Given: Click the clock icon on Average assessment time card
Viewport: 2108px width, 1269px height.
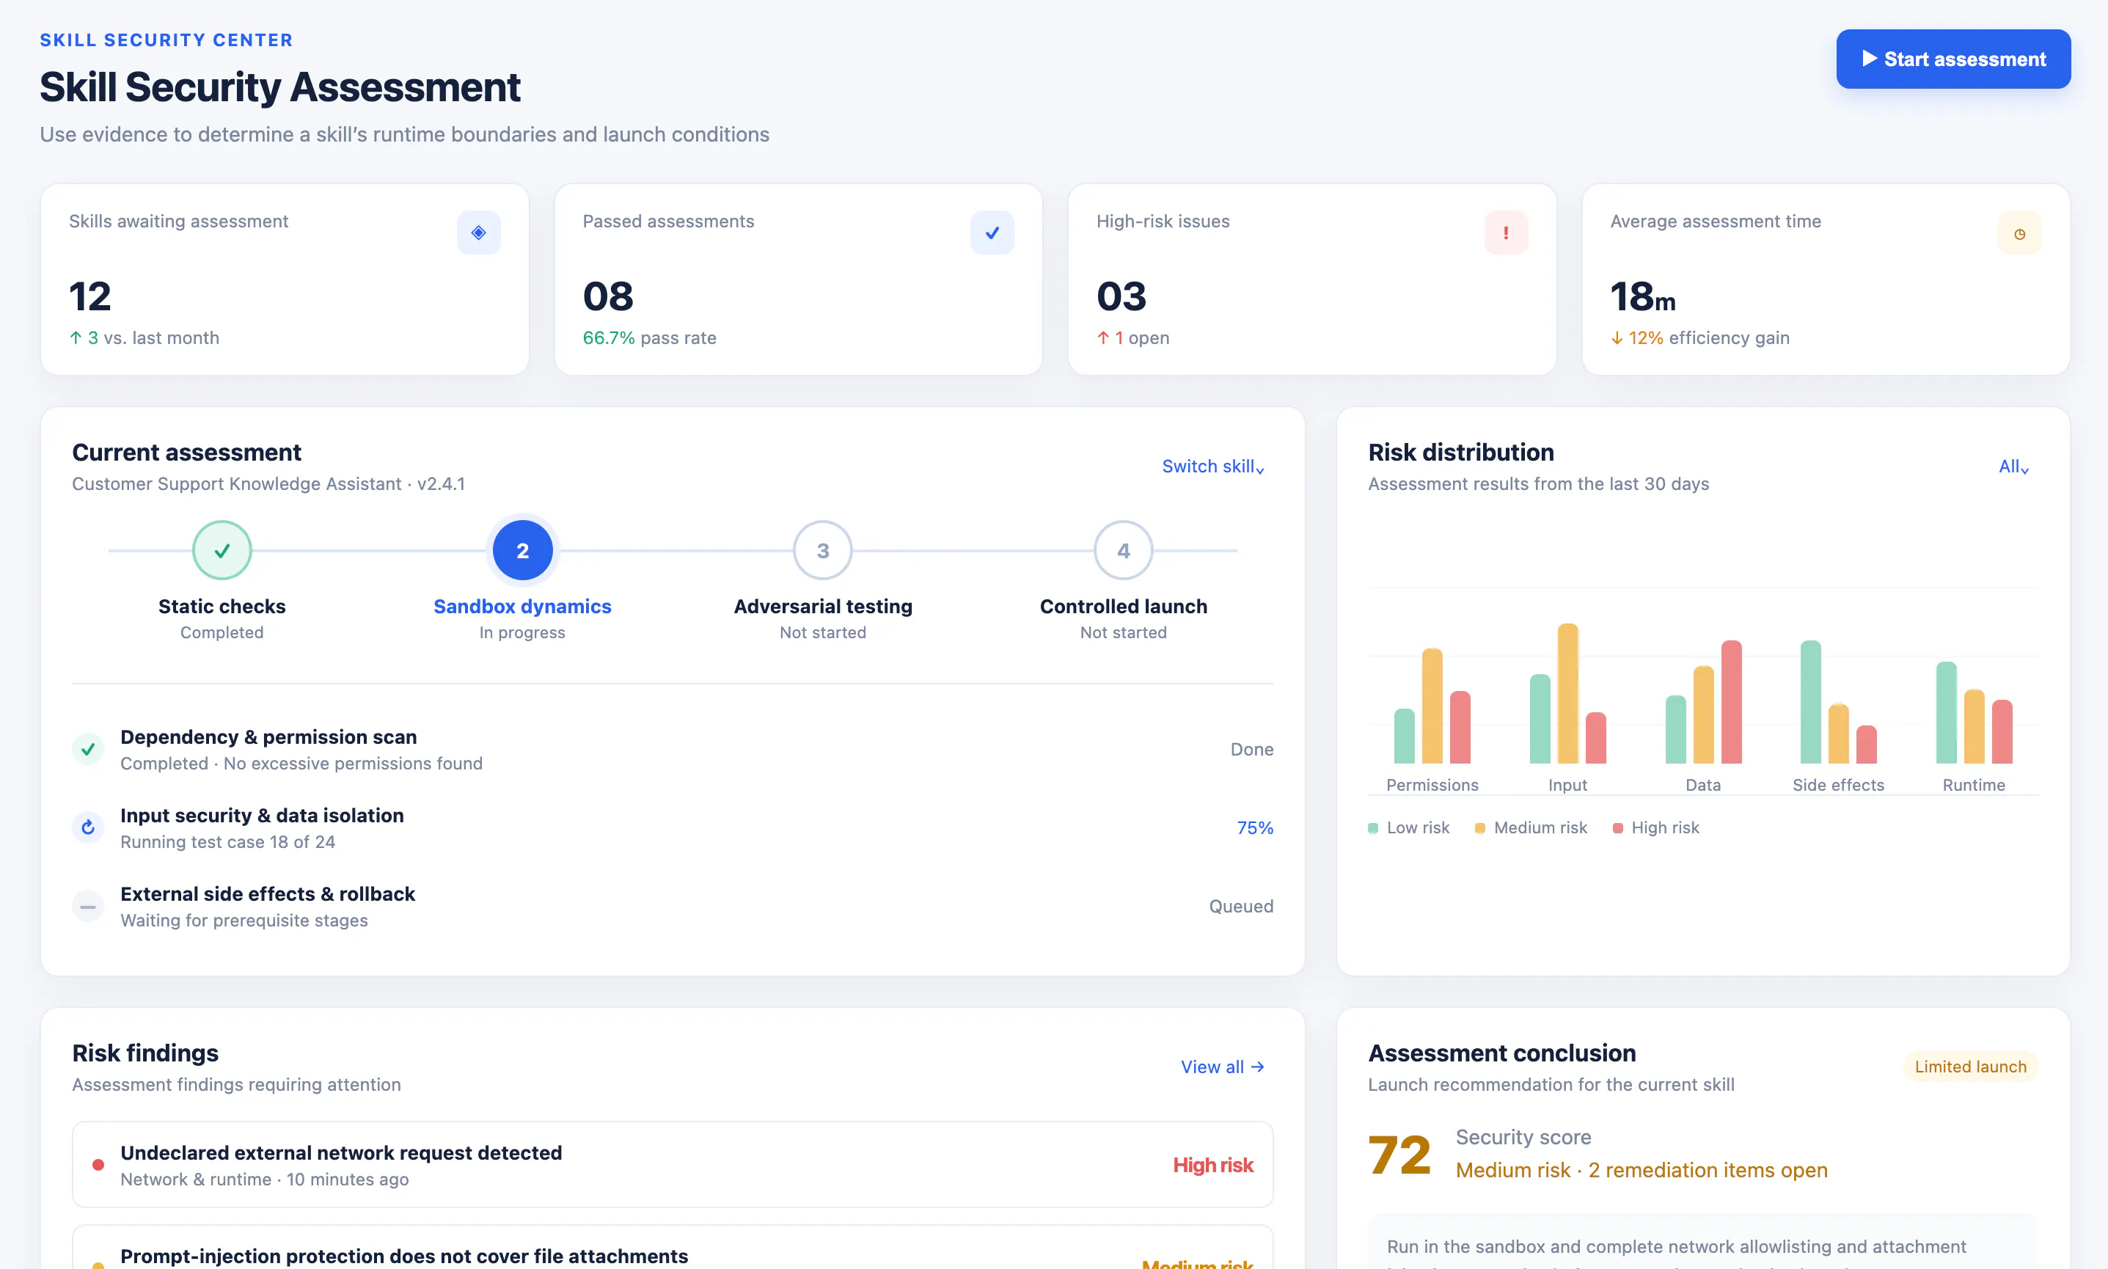Looking at the screenshot, I should coord(2019,233).
